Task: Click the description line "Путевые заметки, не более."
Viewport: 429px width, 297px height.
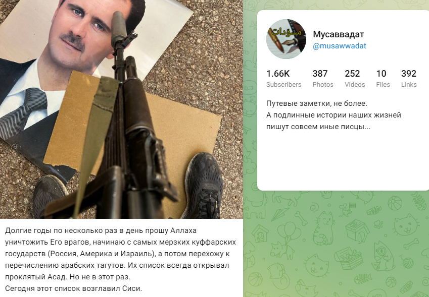Action: pos(316,103)
